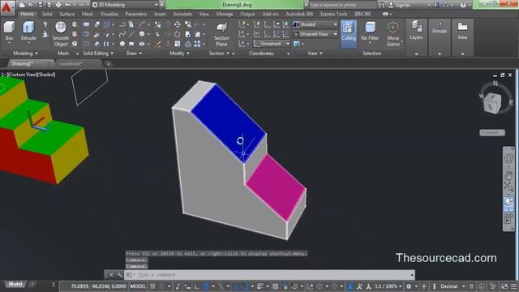Open a new drawing tab with plus
This screenshot has height=292, width=519.
pos(108,63)
